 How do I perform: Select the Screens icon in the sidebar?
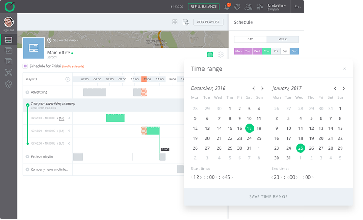(x=8, y=40)
